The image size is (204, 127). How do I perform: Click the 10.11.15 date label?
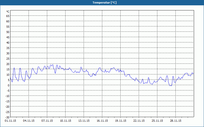(x=66, y=121)
